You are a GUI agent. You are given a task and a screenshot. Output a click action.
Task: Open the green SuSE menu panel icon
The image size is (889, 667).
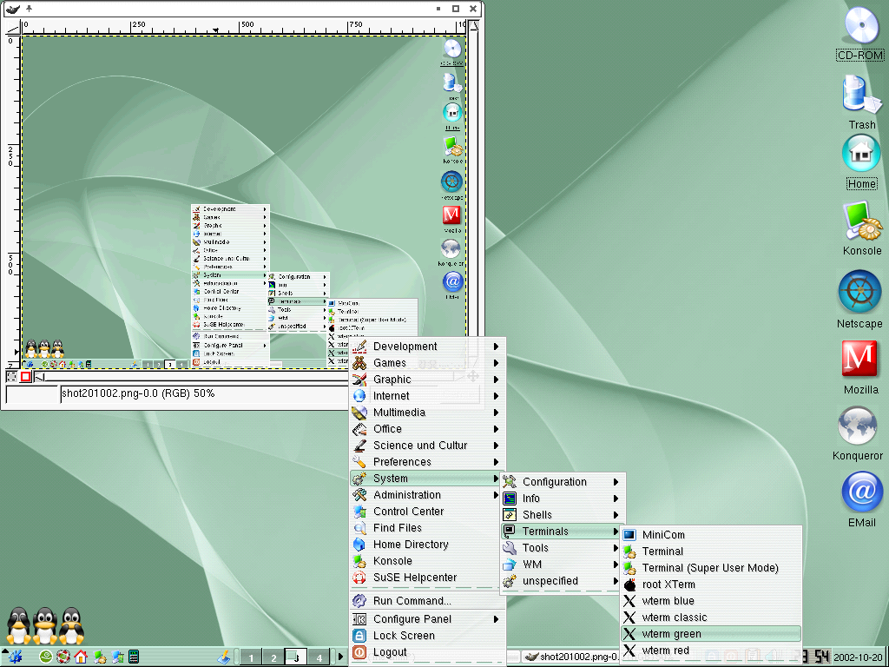tap(46, 657)
